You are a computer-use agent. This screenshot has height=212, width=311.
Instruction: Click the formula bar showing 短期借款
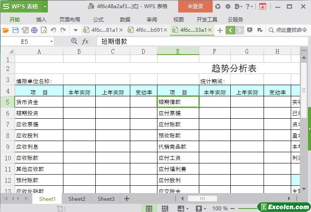pos(202,41)
